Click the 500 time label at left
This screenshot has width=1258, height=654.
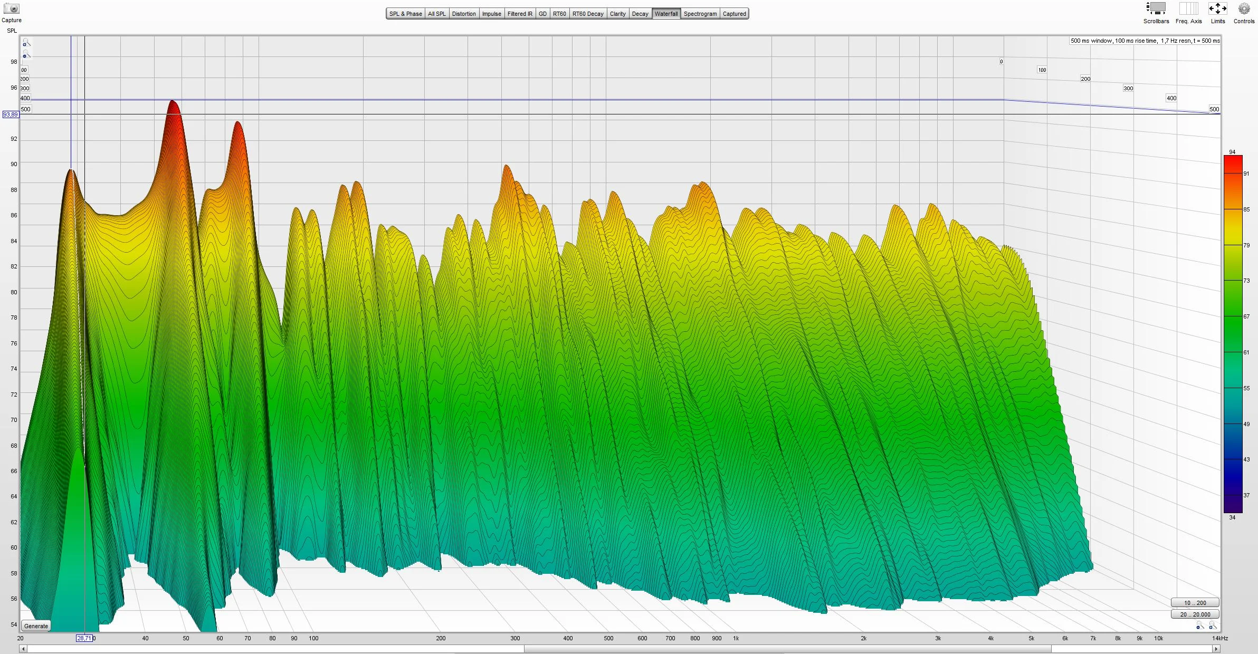click(x=25, y=109)
